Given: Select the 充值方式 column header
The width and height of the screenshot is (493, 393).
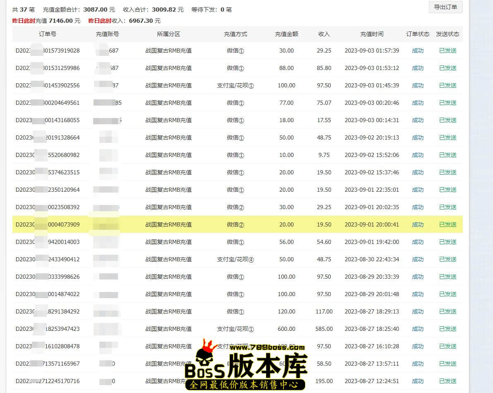Looking at the screenshot, I should 235,34.
